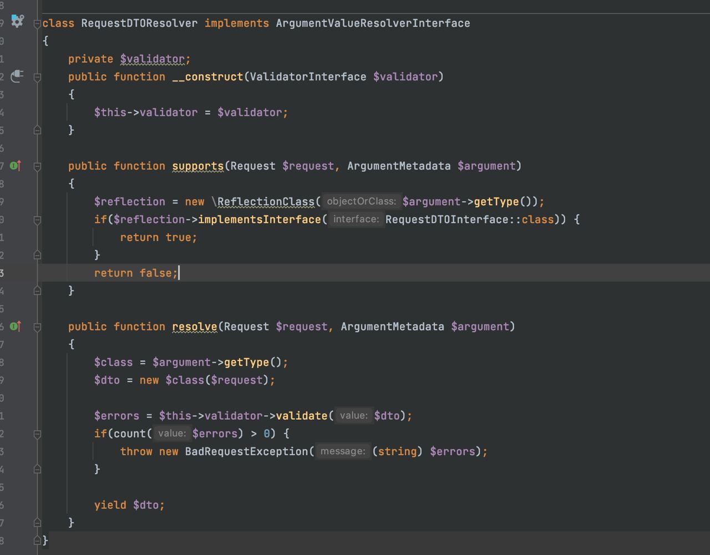Screen dimensions: 710x555
Task: Click $validator in the private property line
Action: click(x=153, y=59)
